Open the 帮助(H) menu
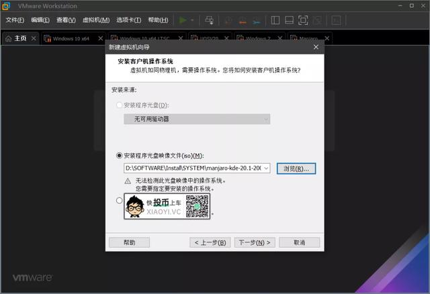Screen dimensions: 430x294 [159, 20]
